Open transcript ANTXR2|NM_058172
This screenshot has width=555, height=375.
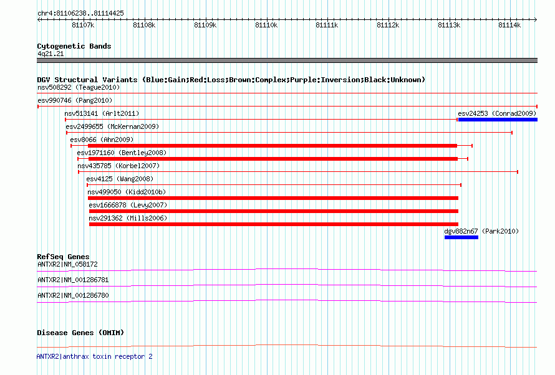pyautogui.click(x=67, y=264)
